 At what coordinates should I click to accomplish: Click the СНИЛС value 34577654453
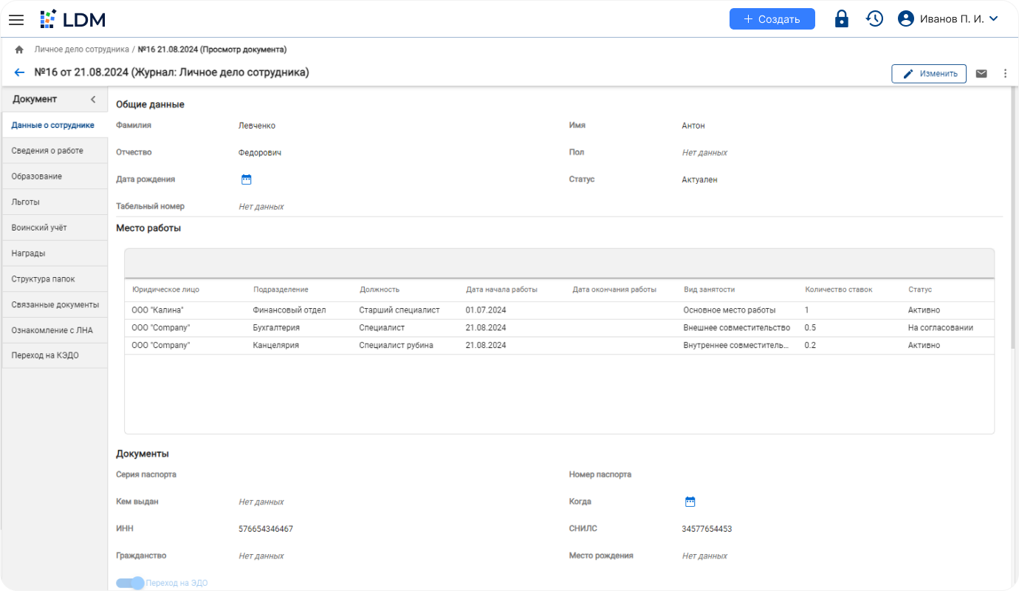click(x=707, y=529)
